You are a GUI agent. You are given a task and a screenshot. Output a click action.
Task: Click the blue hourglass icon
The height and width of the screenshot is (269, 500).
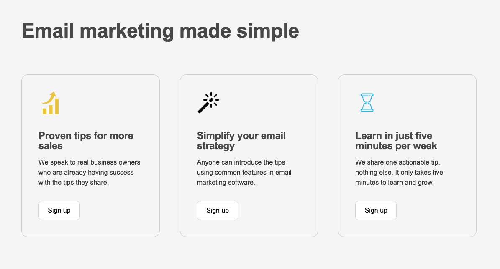point(367,103)
